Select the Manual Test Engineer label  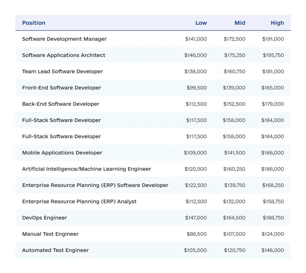50,234
